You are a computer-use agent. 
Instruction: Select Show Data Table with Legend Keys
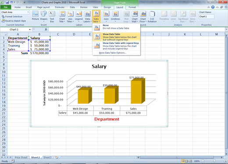coord(116,46)
